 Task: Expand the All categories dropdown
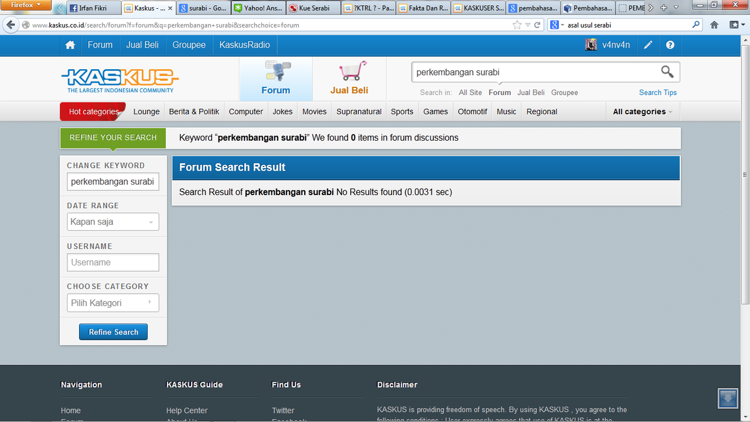click(x=642, y=111)
